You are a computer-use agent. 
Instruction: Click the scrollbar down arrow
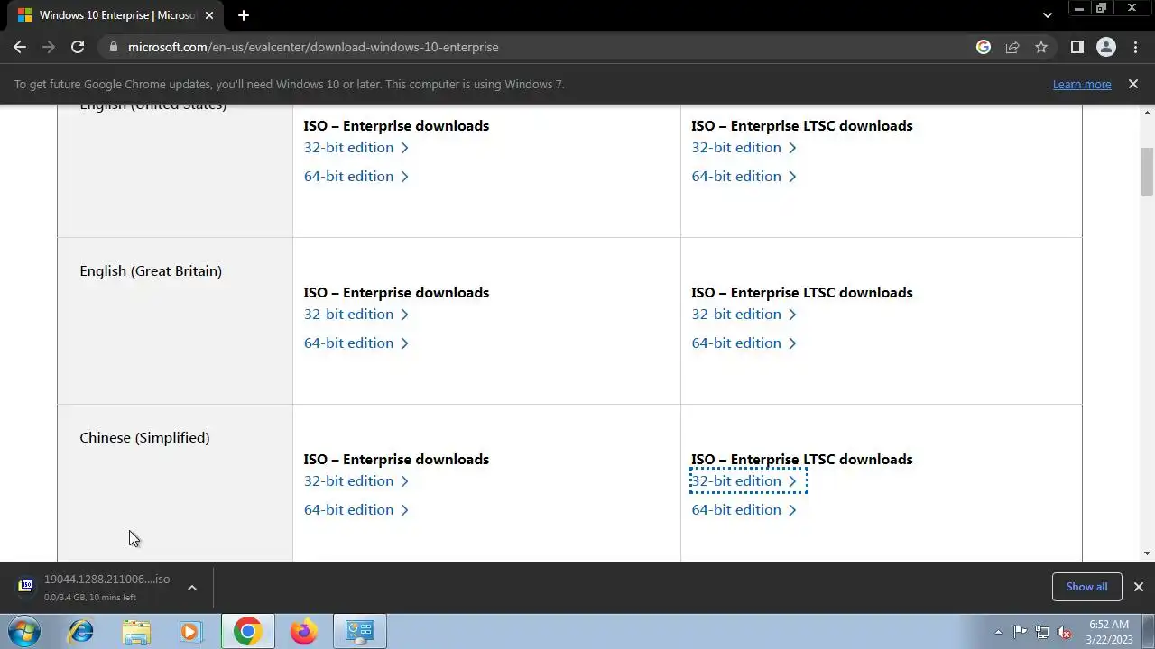tap(1147, 553)
